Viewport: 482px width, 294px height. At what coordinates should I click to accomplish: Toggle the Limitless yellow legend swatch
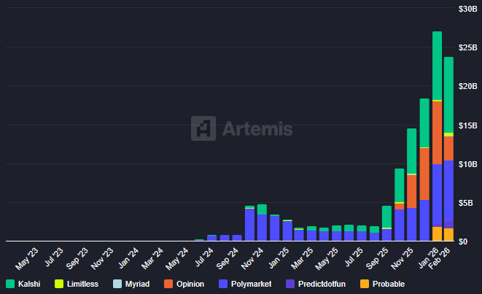(59, 284)
